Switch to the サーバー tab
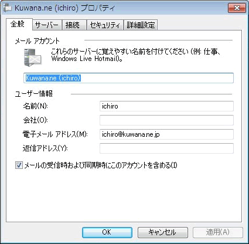249x244 pixels. [47, 25]
